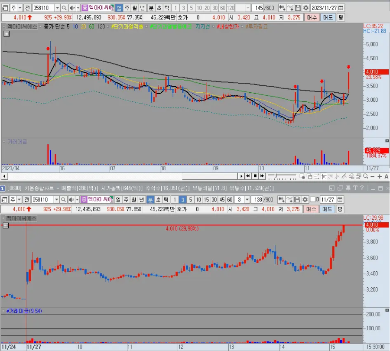
Task: Click the candle count field showing 145
Action: [x=259, y=8]
